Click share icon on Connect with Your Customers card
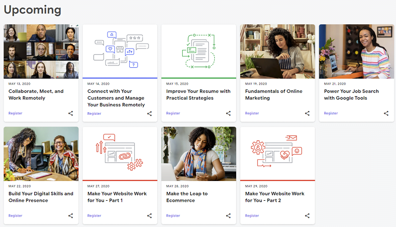 pyautogui.click(x=149, y=113)
